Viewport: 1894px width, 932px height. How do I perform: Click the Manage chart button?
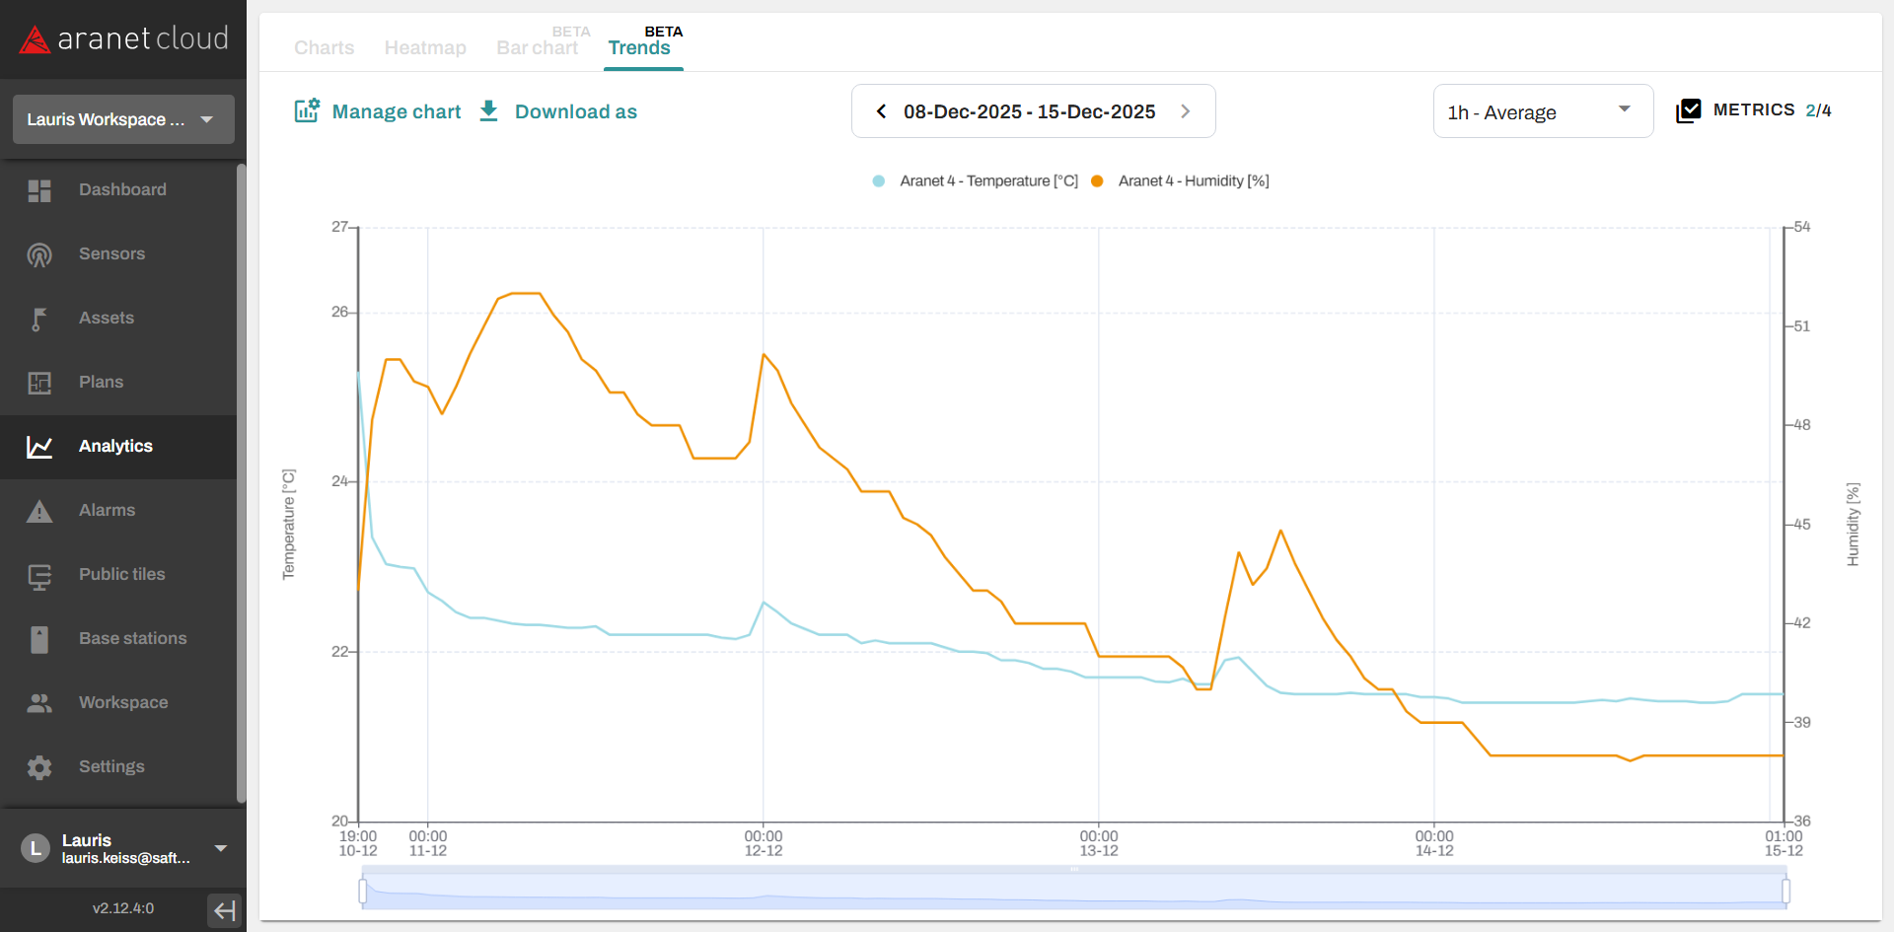point(378,111)
